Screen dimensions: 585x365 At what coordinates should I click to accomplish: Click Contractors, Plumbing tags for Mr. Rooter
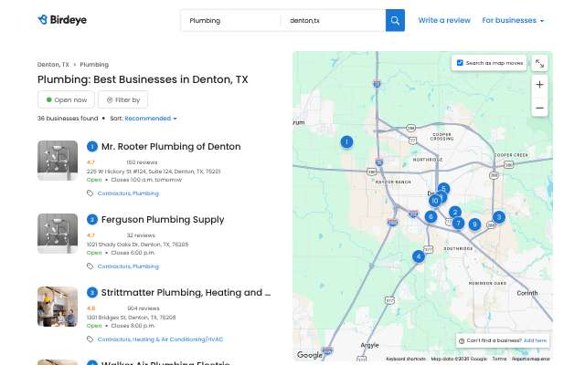click(128, 193)
